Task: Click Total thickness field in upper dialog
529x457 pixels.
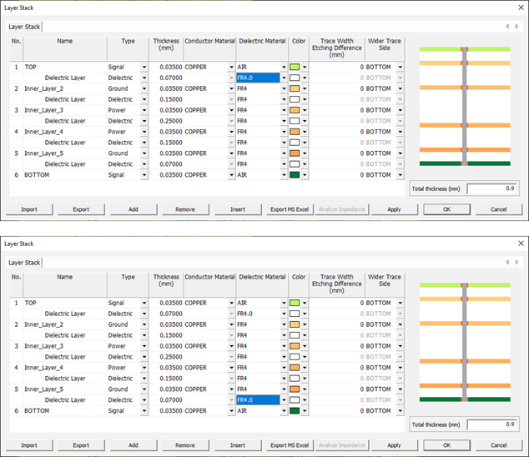Action: coord(491,189)
